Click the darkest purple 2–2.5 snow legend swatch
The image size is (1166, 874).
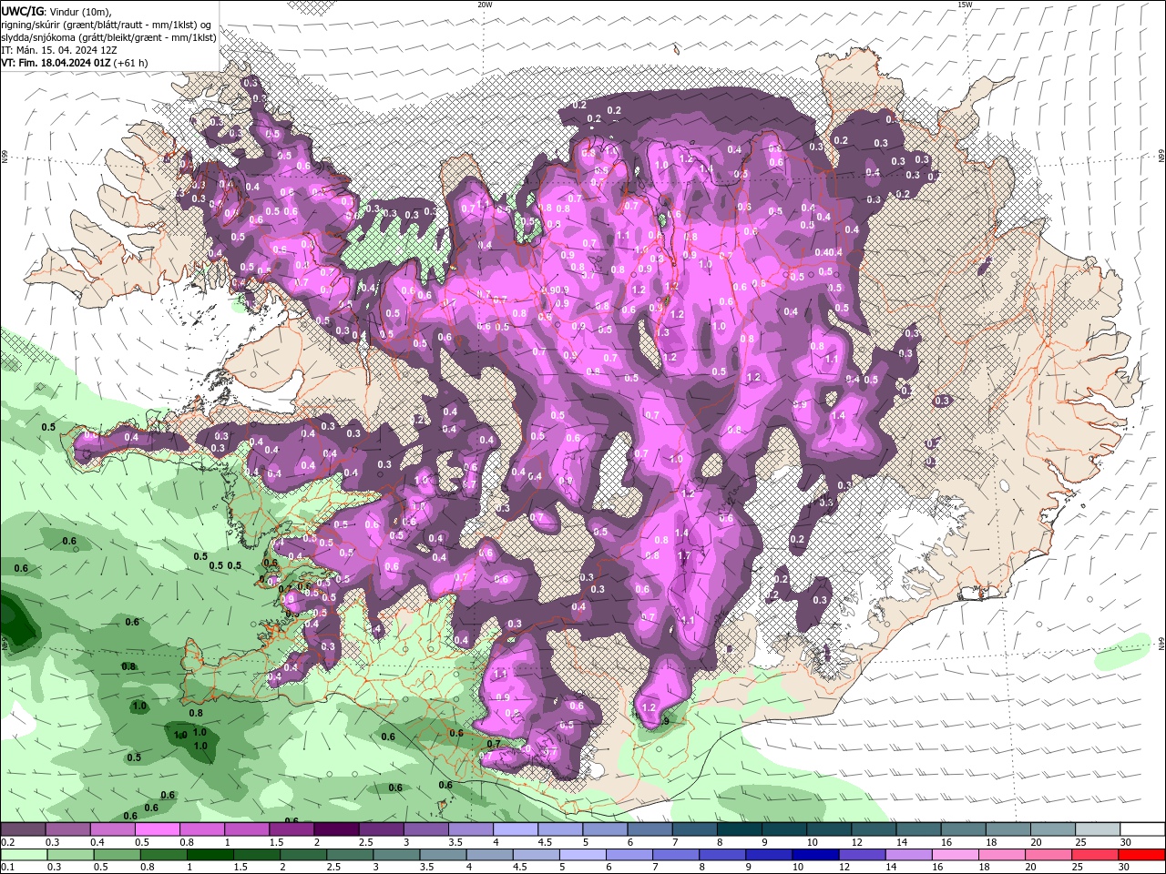coord(335,829)
